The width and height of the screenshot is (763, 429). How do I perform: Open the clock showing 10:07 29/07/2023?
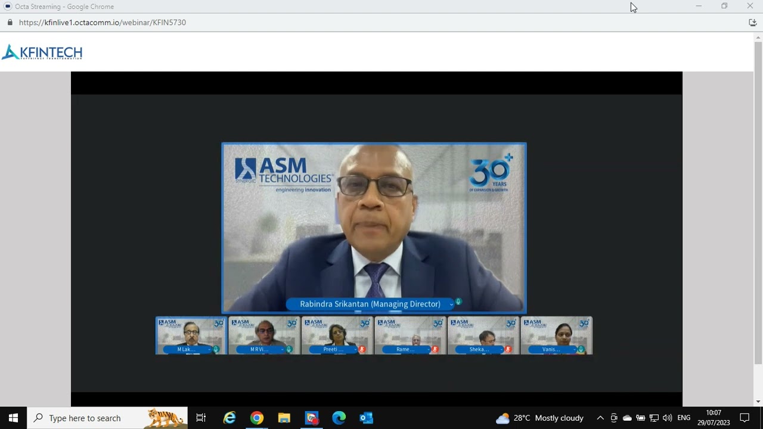pos(714,418)
